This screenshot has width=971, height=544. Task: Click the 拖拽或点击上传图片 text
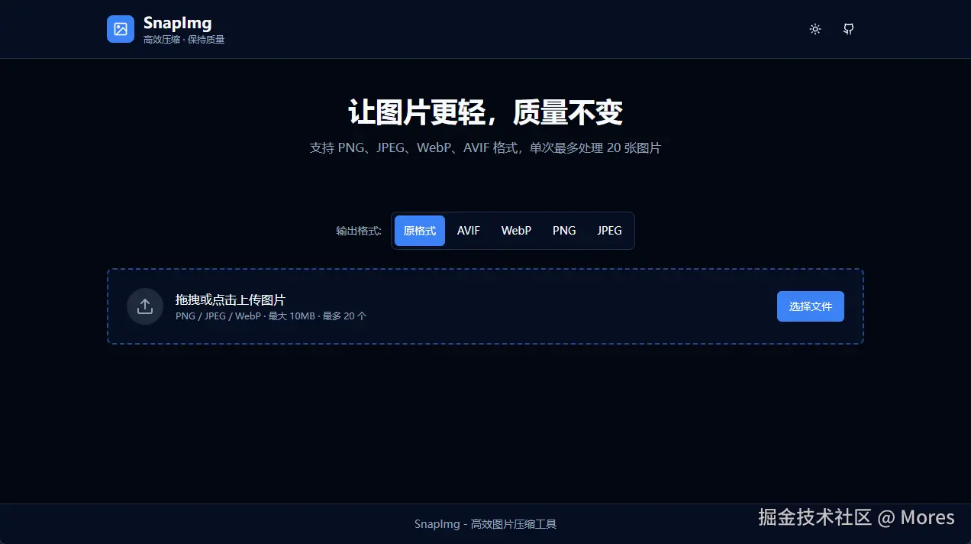pos(231,300)
